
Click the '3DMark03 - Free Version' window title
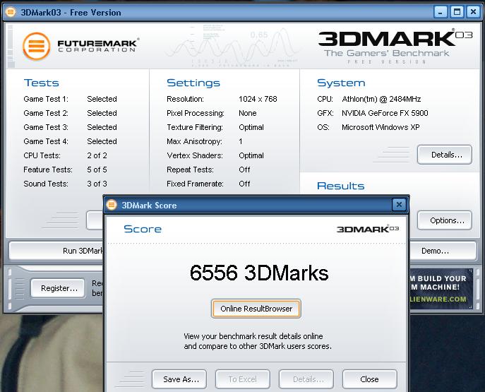[71, 13]
